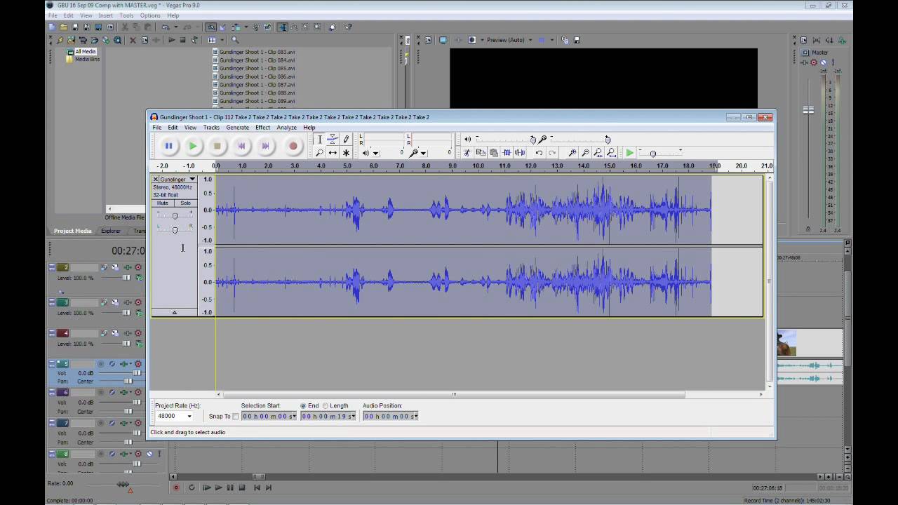
Task: Select the Length radio button
Action: pyautogui.click(x=326, y=405)
